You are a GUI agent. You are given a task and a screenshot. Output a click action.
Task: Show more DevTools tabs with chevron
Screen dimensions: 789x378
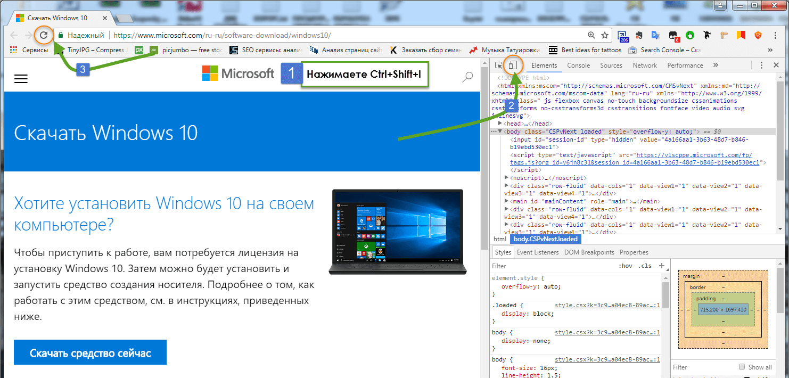tap(715, 65)
